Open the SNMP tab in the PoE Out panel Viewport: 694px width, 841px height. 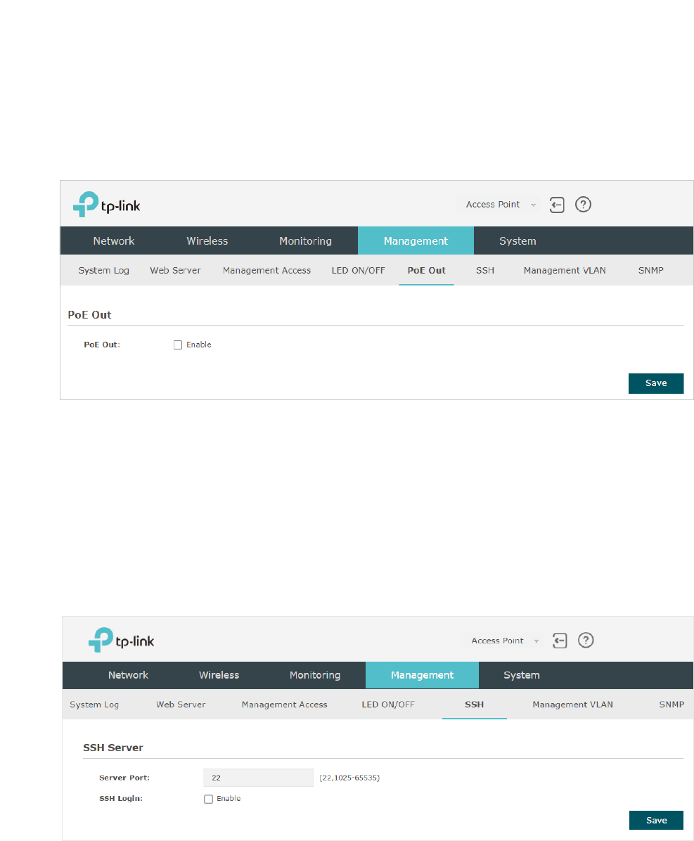(x=650, y=270)
